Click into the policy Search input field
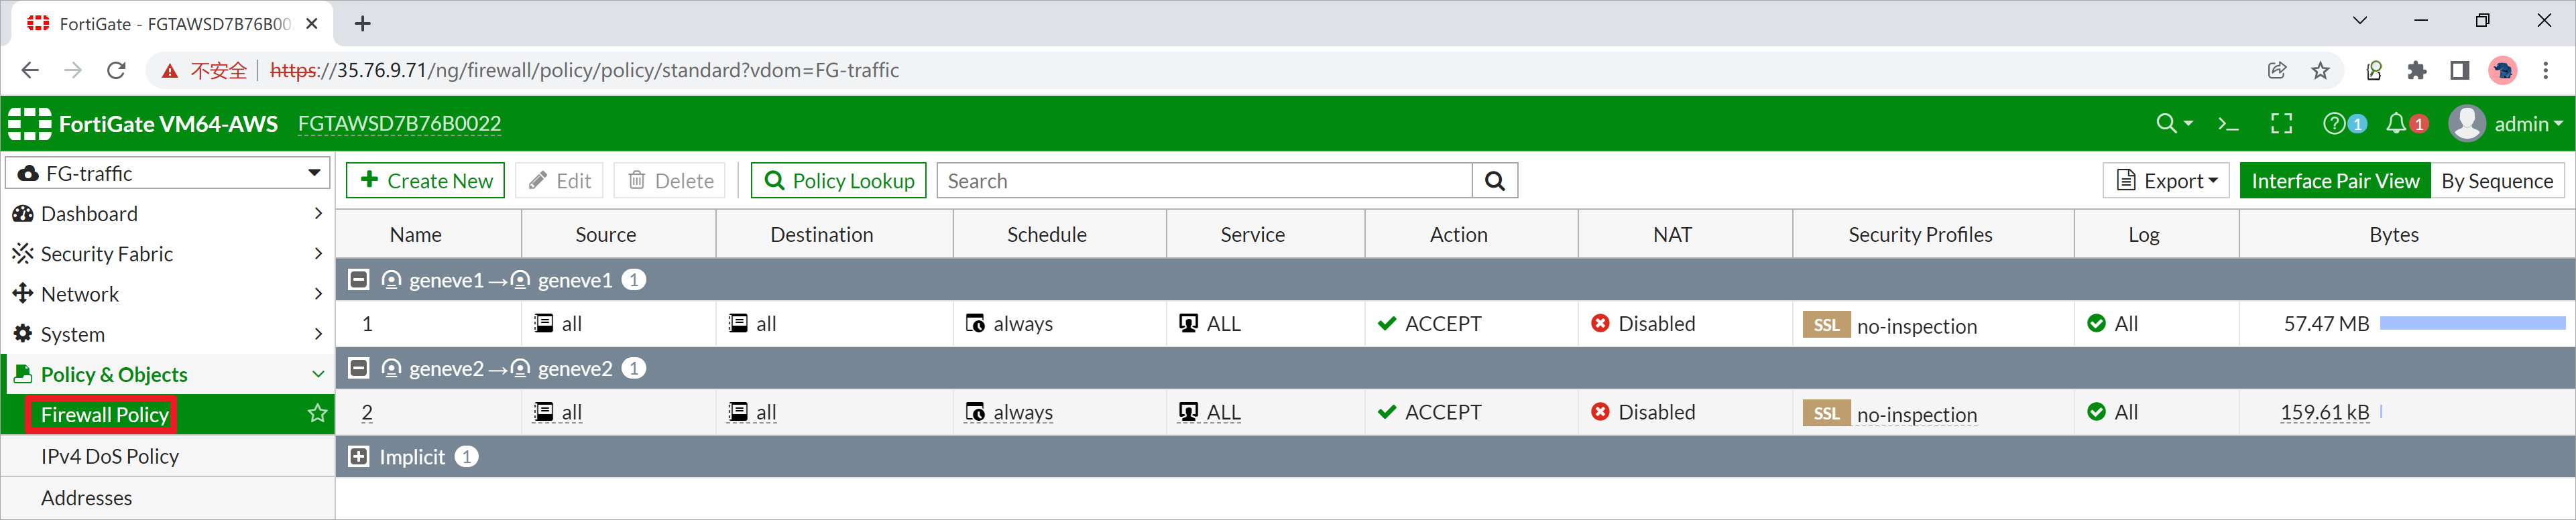The width and height of the screenshot is (2576, 520). click(x=1204, y=181)
